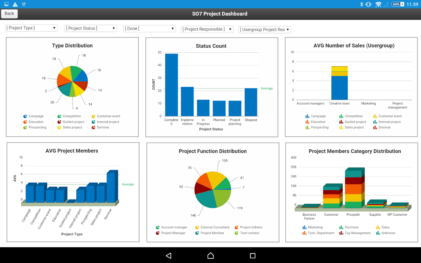Click the Project Member legend label
This screenshot has height=263, width=421.
point(212,233)
